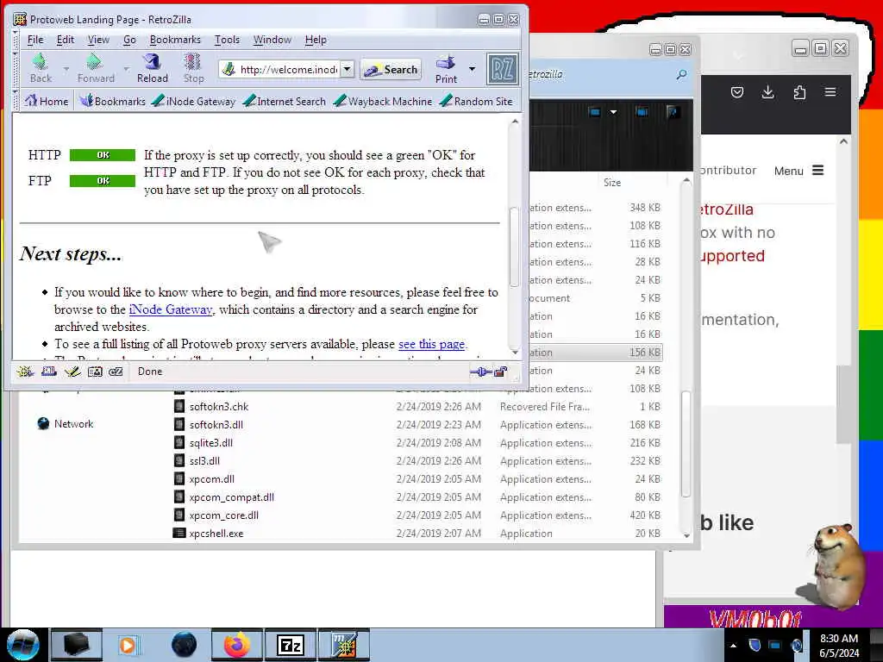Viewport: 883px width, 662px height.
Task: Switch to Firefox in the taskbar
Action: [236, 645]
